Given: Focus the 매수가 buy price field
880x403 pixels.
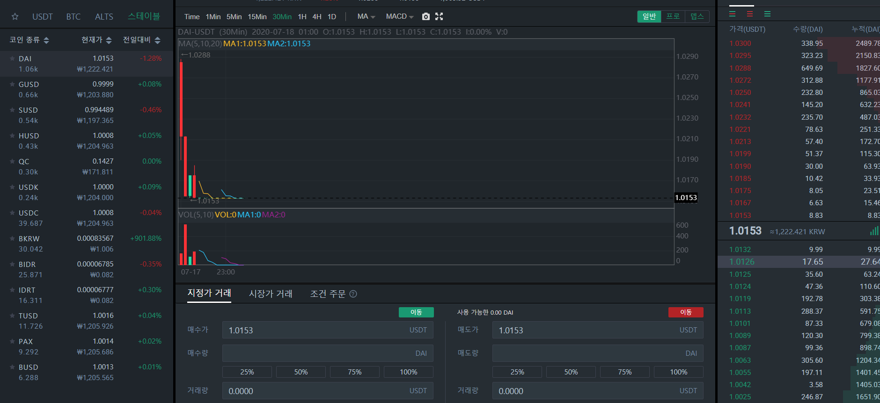Looking at the screenshot, I should [328, 330].
